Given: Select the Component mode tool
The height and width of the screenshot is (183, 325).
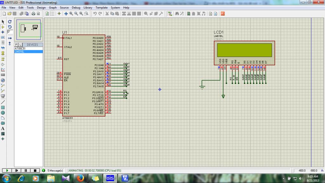Looking at the screenshot, I should pyautogui.click(x=3, y=27).
